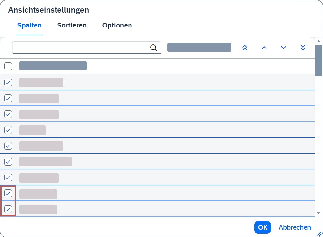Screen dimensions: 323x237
Task: Open the Optionen tab
Action: (x=117, y=25)
